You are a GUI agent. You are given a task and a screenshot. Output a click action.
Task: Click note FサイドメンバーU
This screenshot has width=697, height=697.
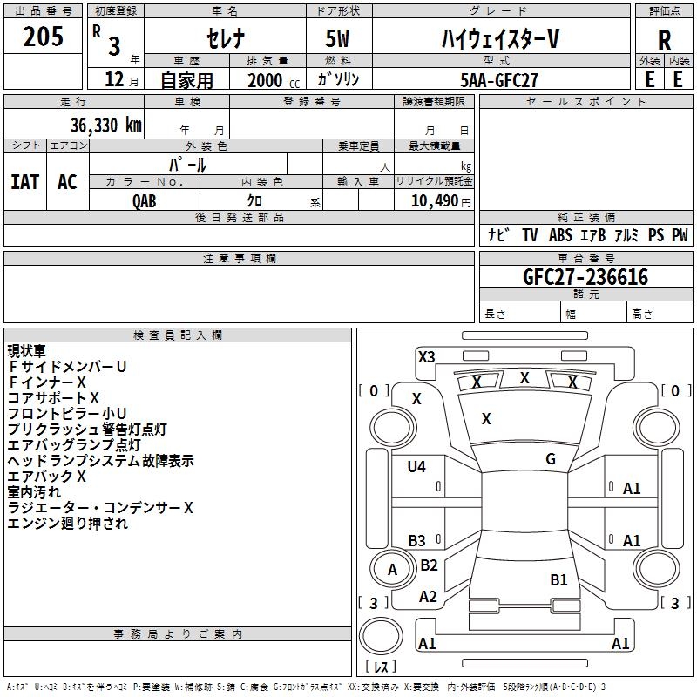[x=67, y=367]
